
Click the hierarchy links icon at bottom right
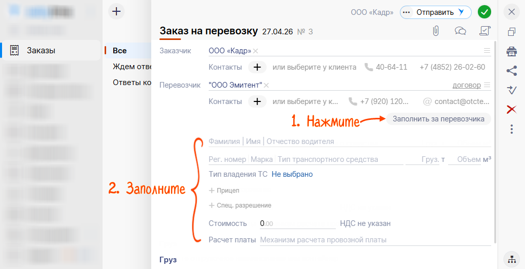pyautogui.click(x=512, y=259)
